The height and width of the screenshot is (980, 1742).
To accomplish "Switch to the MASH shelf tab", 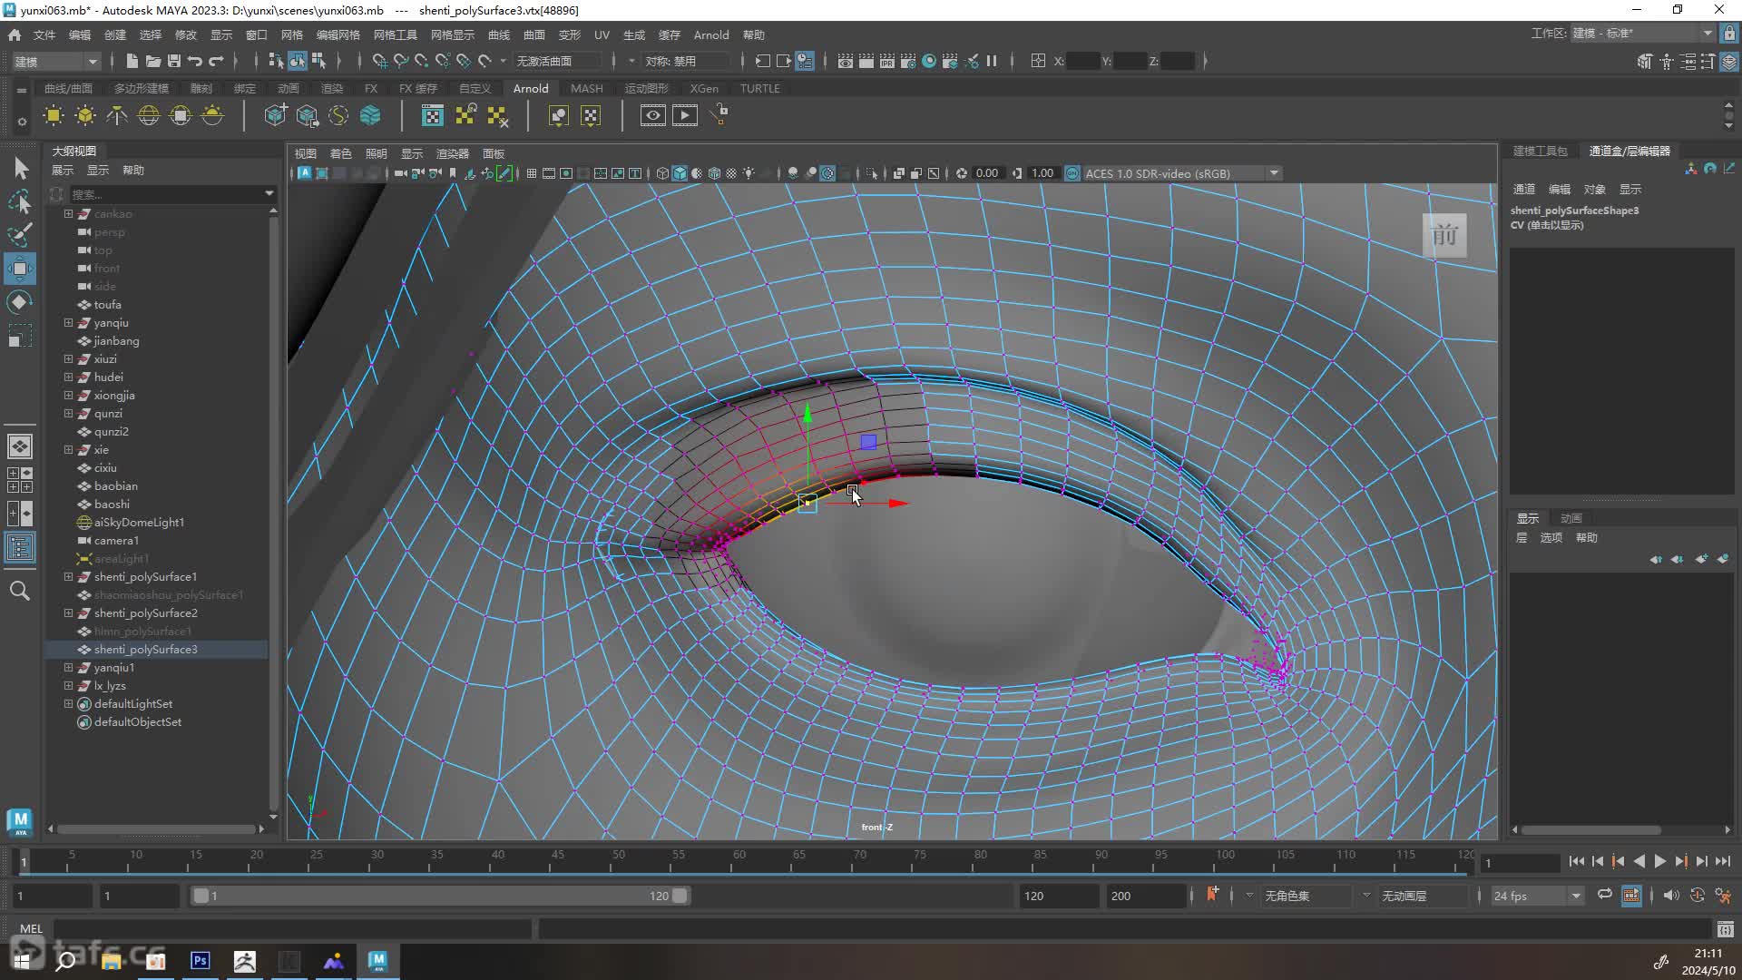I will (x=586, y=88).
